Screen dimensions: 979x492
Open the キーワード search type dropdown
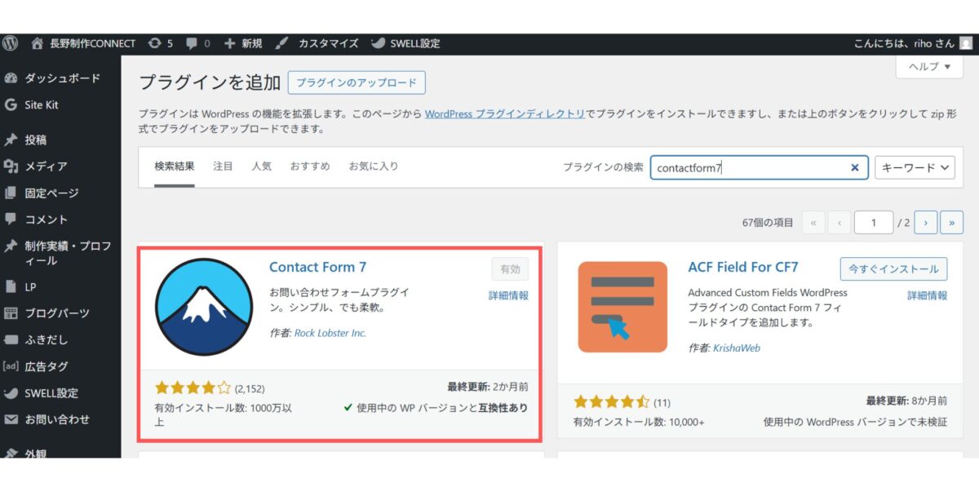click(x=914, y=167)
